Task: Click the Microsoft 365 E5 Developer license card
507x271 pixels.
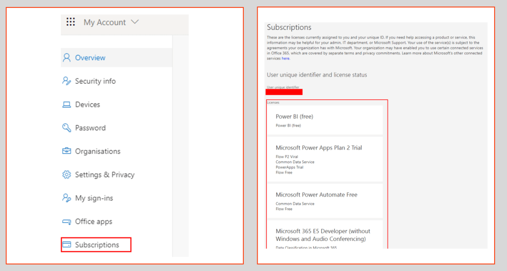Action: (x=325, y=236)
